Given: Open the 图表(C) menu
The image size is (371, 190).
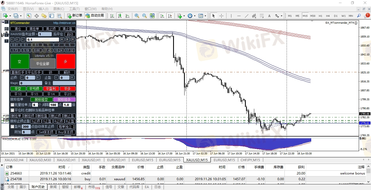Looking at the screenshot, I should point(59,9).
